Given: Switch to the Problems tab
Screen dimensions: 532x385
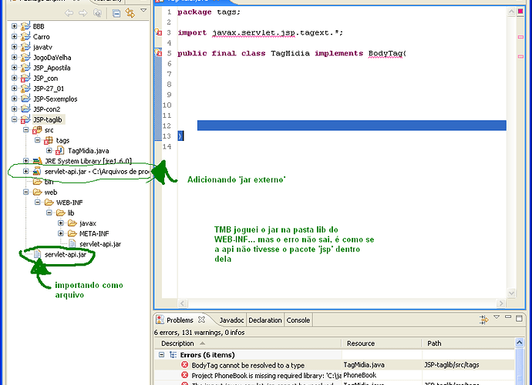Looking at the screenshot, I should [180, 320].
